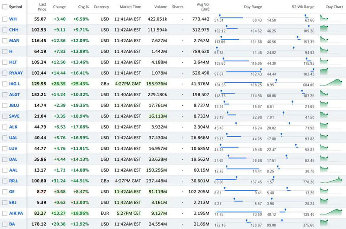This screenshot has width=346, height=229.
Task: Click the Shares column header
Action: coord(178,7)
